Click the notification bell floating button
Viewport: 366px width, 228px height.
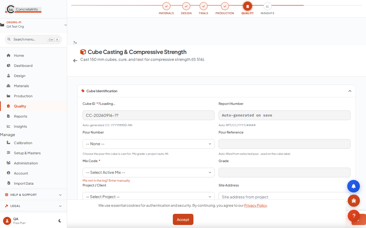coord(354,186)
